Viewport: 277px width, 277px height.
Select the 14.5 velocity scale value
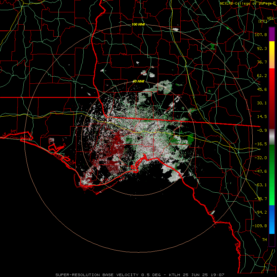(x=262, y=117)
